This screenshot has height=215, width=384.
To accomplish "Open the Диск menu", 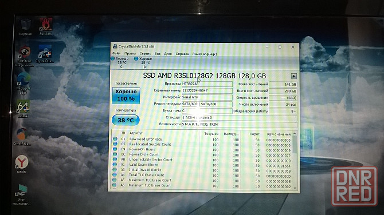I will click(x=168, y=54).
